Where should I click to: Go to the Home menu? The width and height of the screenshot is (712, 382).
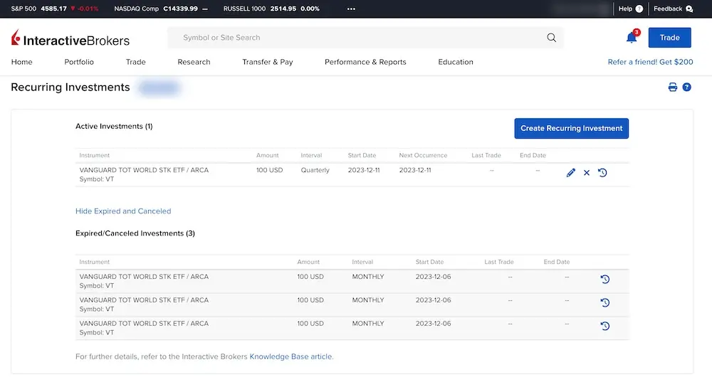point(22,62)
